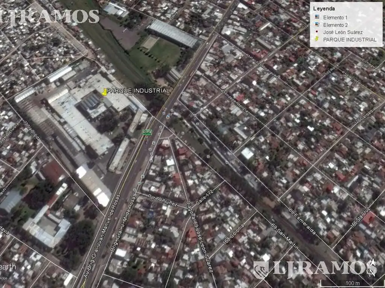Click the north arrow compass indicator
The image size is (385, 288).
373,267
